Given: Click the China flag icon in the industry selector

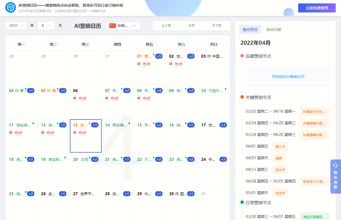Looking at the screenshot, I should pyautogui.click(x=113, y=26).
